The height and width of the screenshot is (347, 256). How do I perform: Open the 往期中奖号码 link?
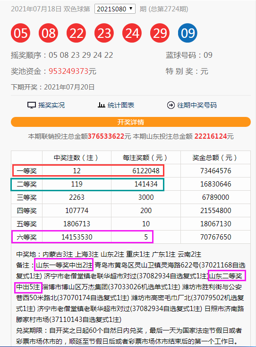[x=197, y=105]
